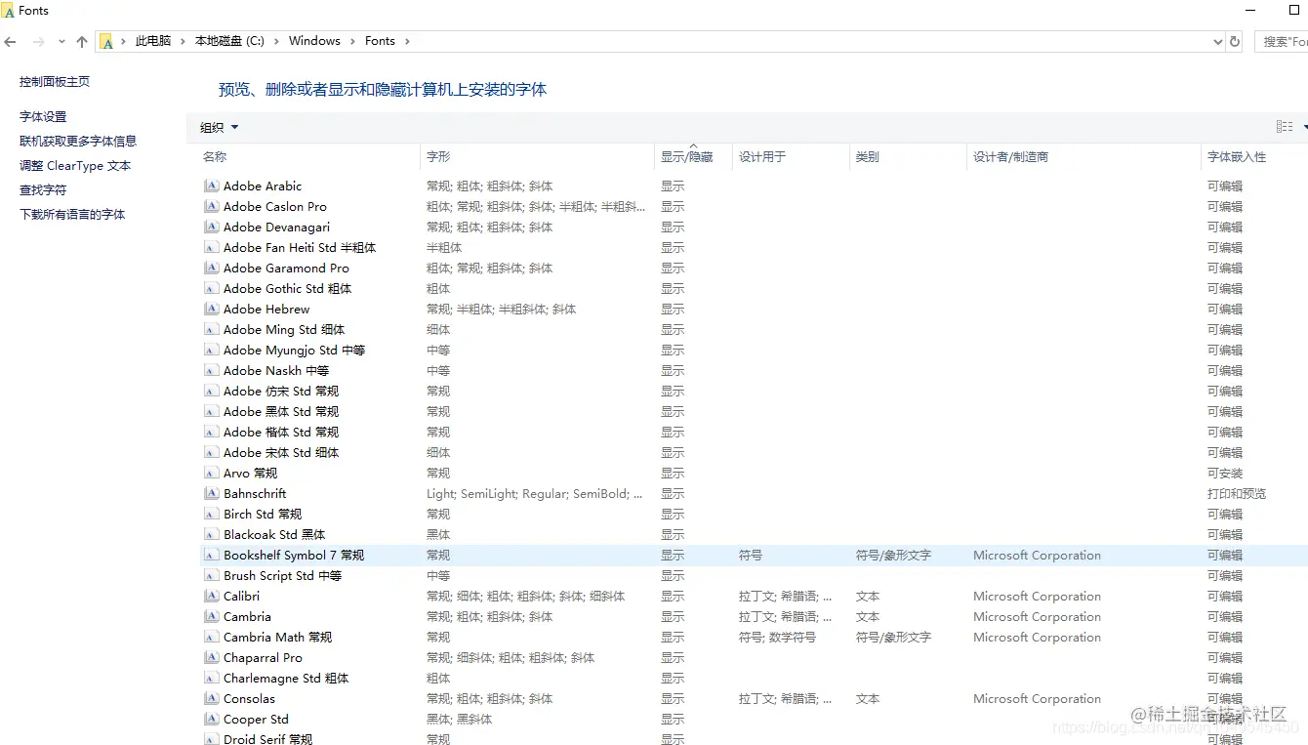
Task: Go up one folder level
Action: [x=82, y=41]
